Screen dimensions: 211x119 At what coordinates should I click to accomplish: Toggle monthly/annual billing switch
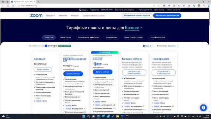click(x=45, y=46)
